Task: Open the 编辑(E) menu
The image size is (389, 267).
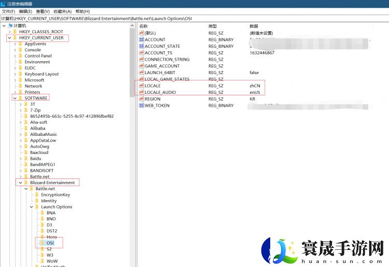Action: [x=25, y=11]
